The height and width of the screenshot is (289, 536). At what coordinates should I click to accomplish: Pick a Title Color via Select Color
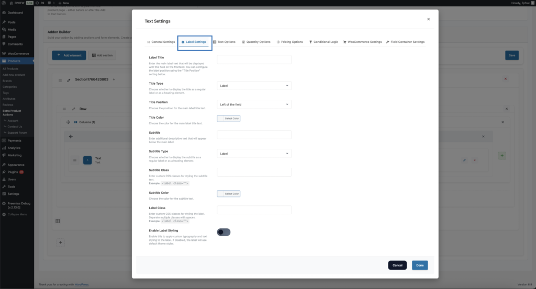point(229,119)
